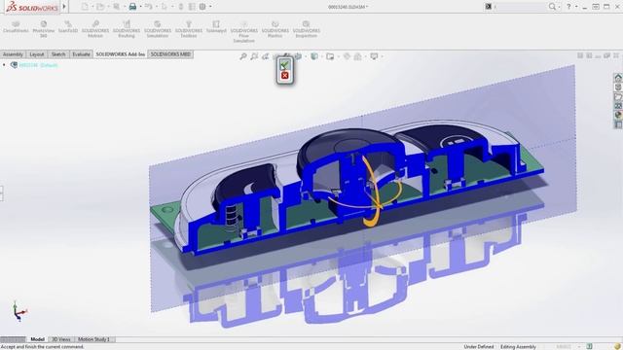Image resolution: width=623 pixels, height=350 pixels.
Task: Click the search magnifier icon
Action: (552, 7)
